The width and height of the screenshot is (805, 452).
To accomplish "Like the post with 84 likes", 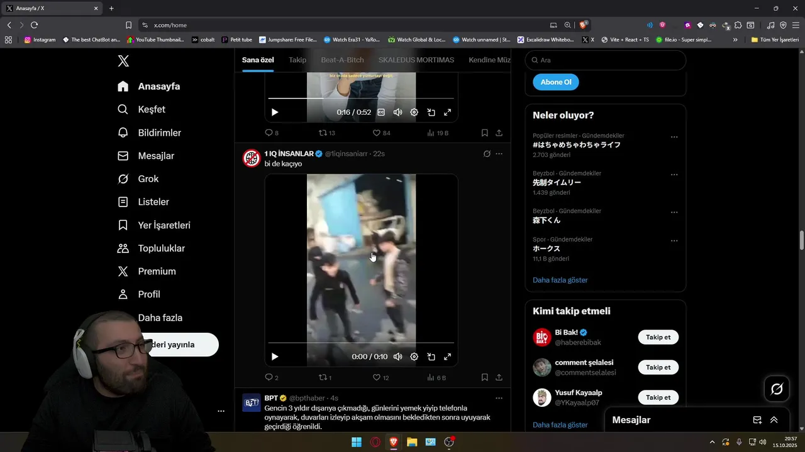I will click(x=382, y=133).
